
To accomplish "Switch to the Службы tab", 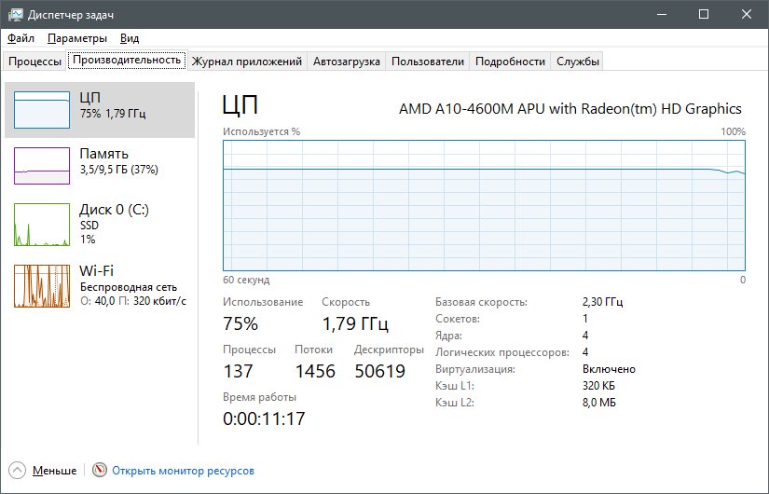I will [x=577, y=62].
